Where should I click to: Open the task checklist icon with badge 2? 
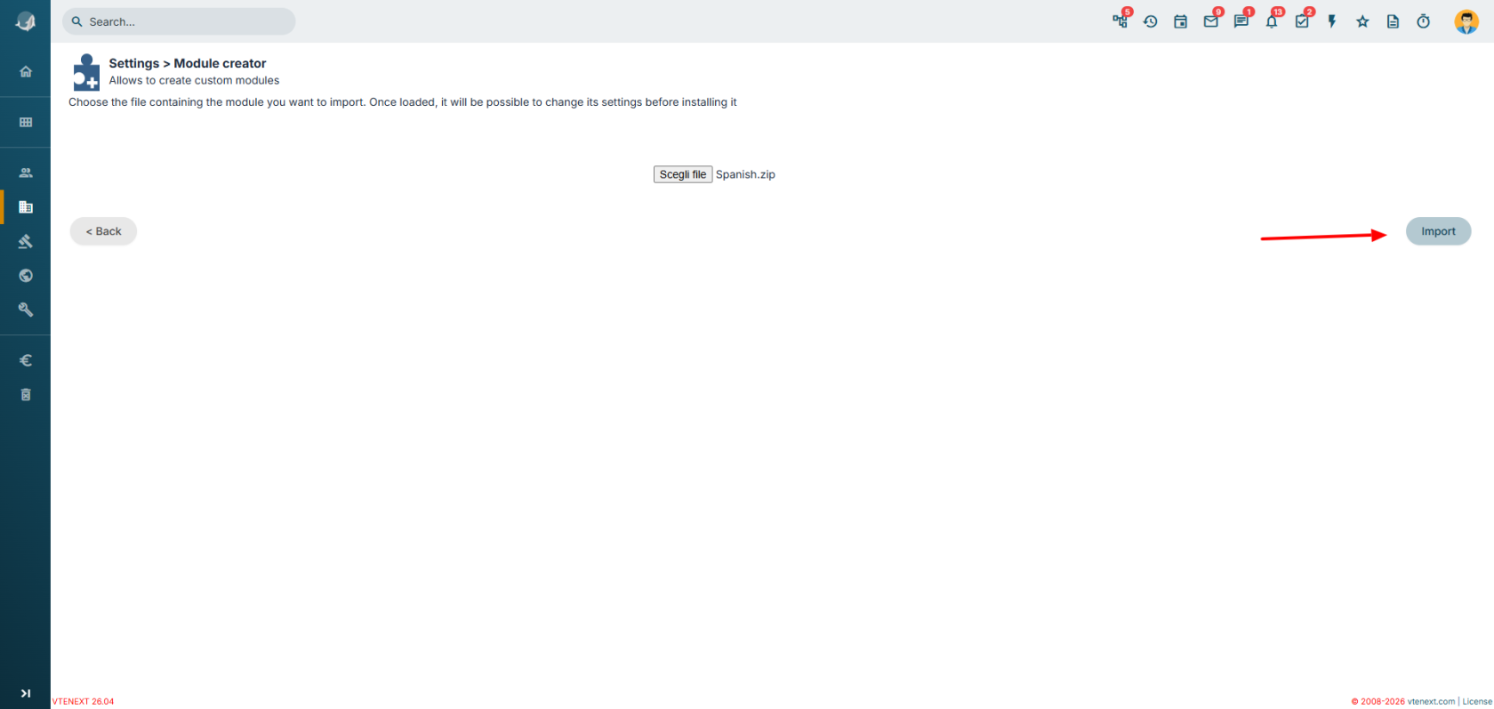1302,21
